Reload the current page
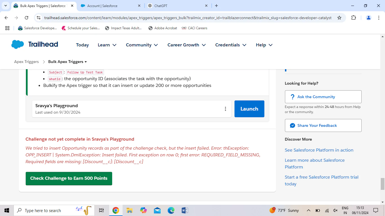Viewport: 385px width, 216px height. pyautogui.click(x=26, y=18)
